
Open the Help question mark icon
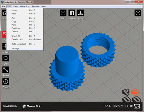[x=138, y=13]
